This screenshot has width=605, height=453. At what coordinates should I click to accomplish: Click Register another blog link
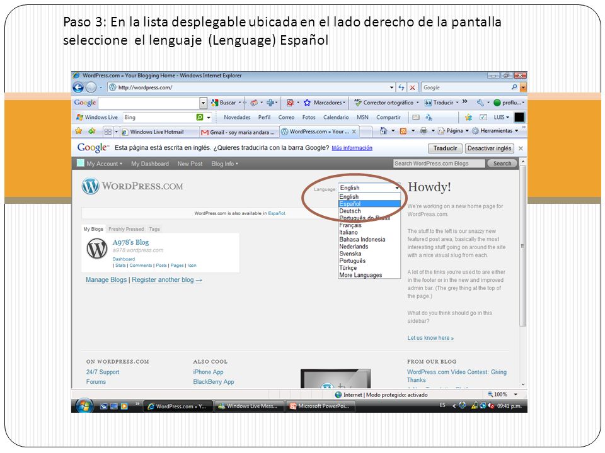click(x=166, y=279)
